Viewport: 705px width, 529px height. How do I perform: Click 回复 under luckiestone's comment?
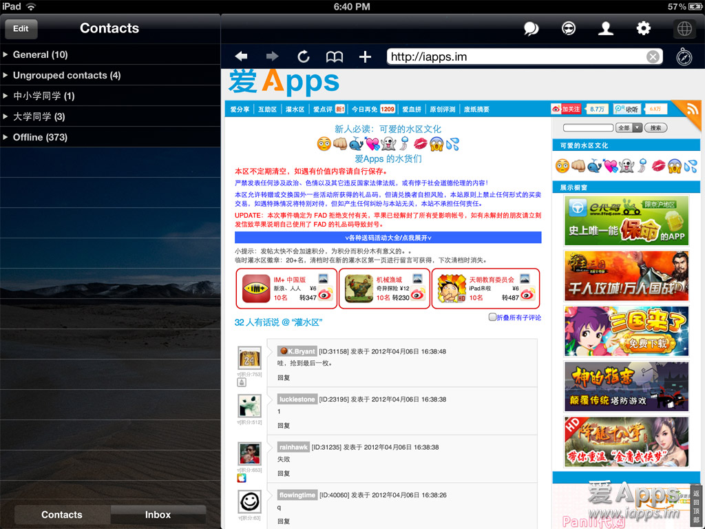(x=284, y=426)
